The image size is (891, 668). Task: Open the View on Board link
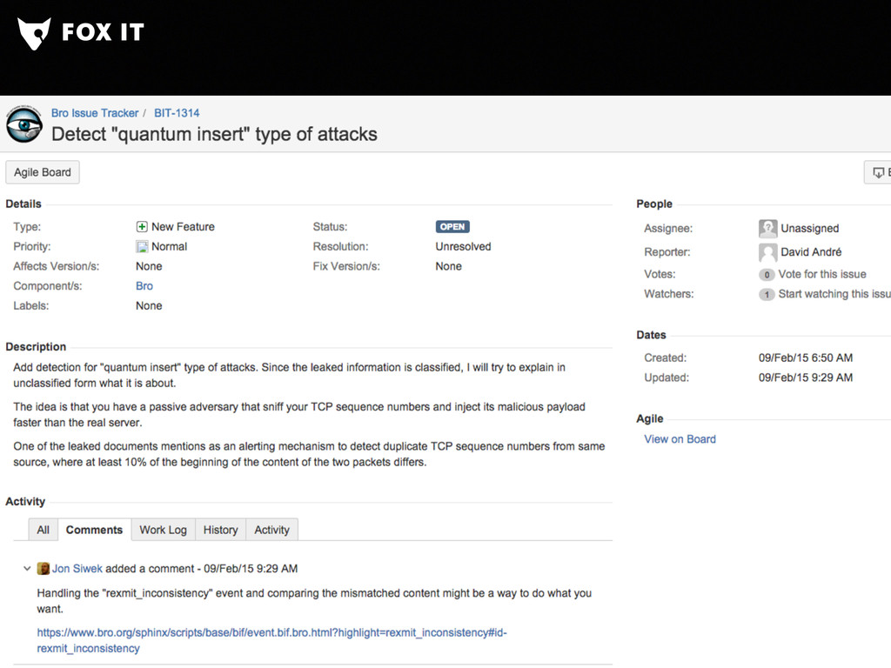click(680, 439)
